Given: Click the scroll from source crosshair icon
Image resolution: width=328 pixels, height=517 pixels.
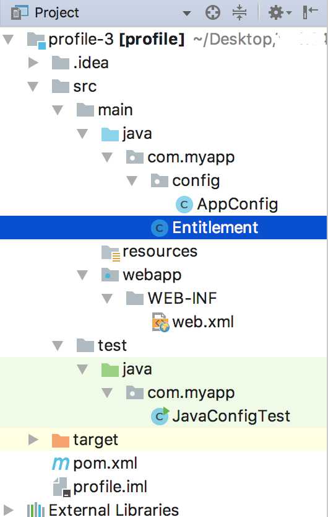Looking at the screenshot, I should 213,13.
